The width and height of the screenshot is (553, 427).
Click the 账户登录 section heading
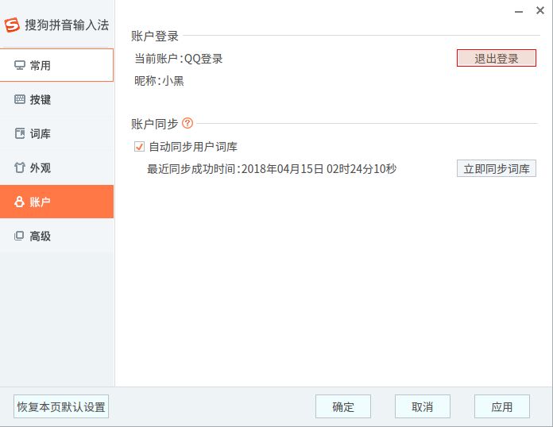[x=155, y=36]
